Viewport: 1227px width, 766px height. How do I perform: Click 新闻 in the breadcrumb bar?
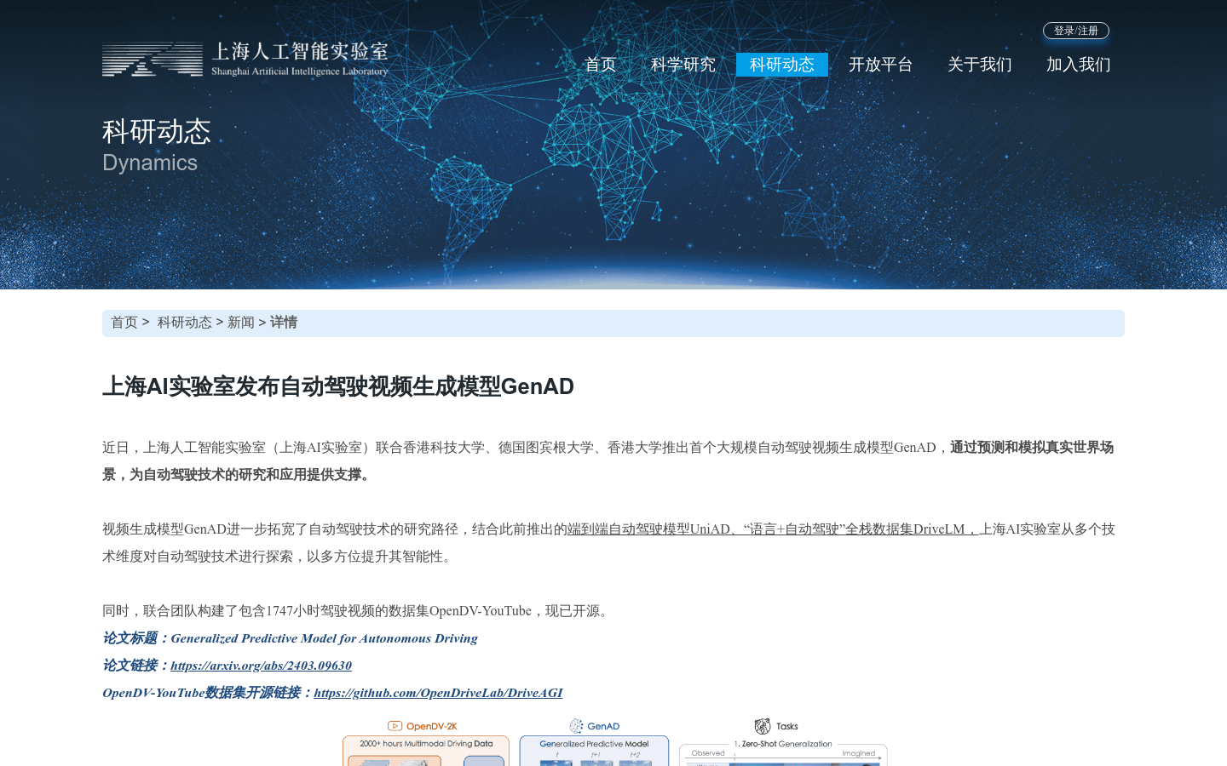click(241, 323)
